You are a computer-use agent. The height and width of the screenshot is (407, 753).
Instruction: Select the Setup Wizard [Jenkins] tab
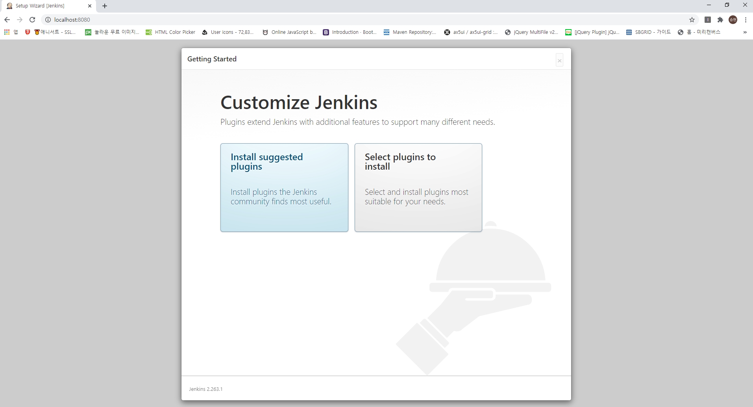point(48,6)
